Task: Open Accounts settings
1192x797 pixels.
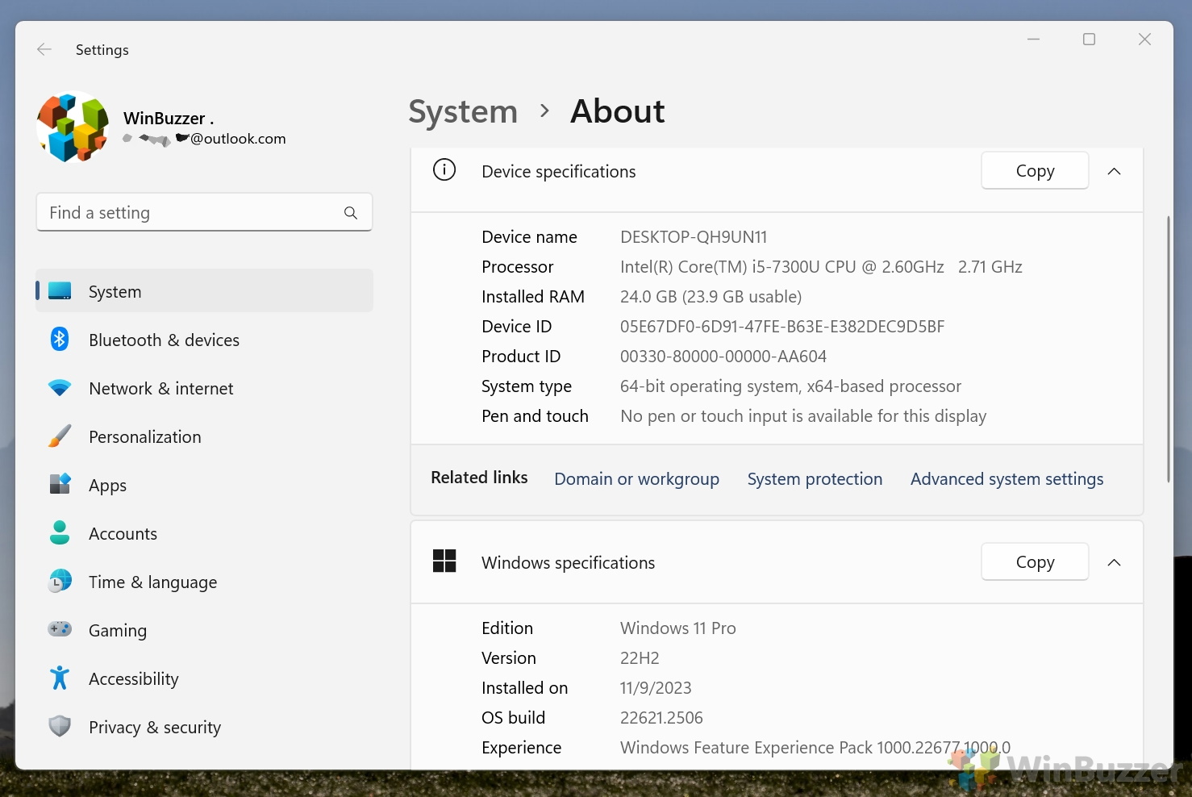Action: tap(204, 533)
